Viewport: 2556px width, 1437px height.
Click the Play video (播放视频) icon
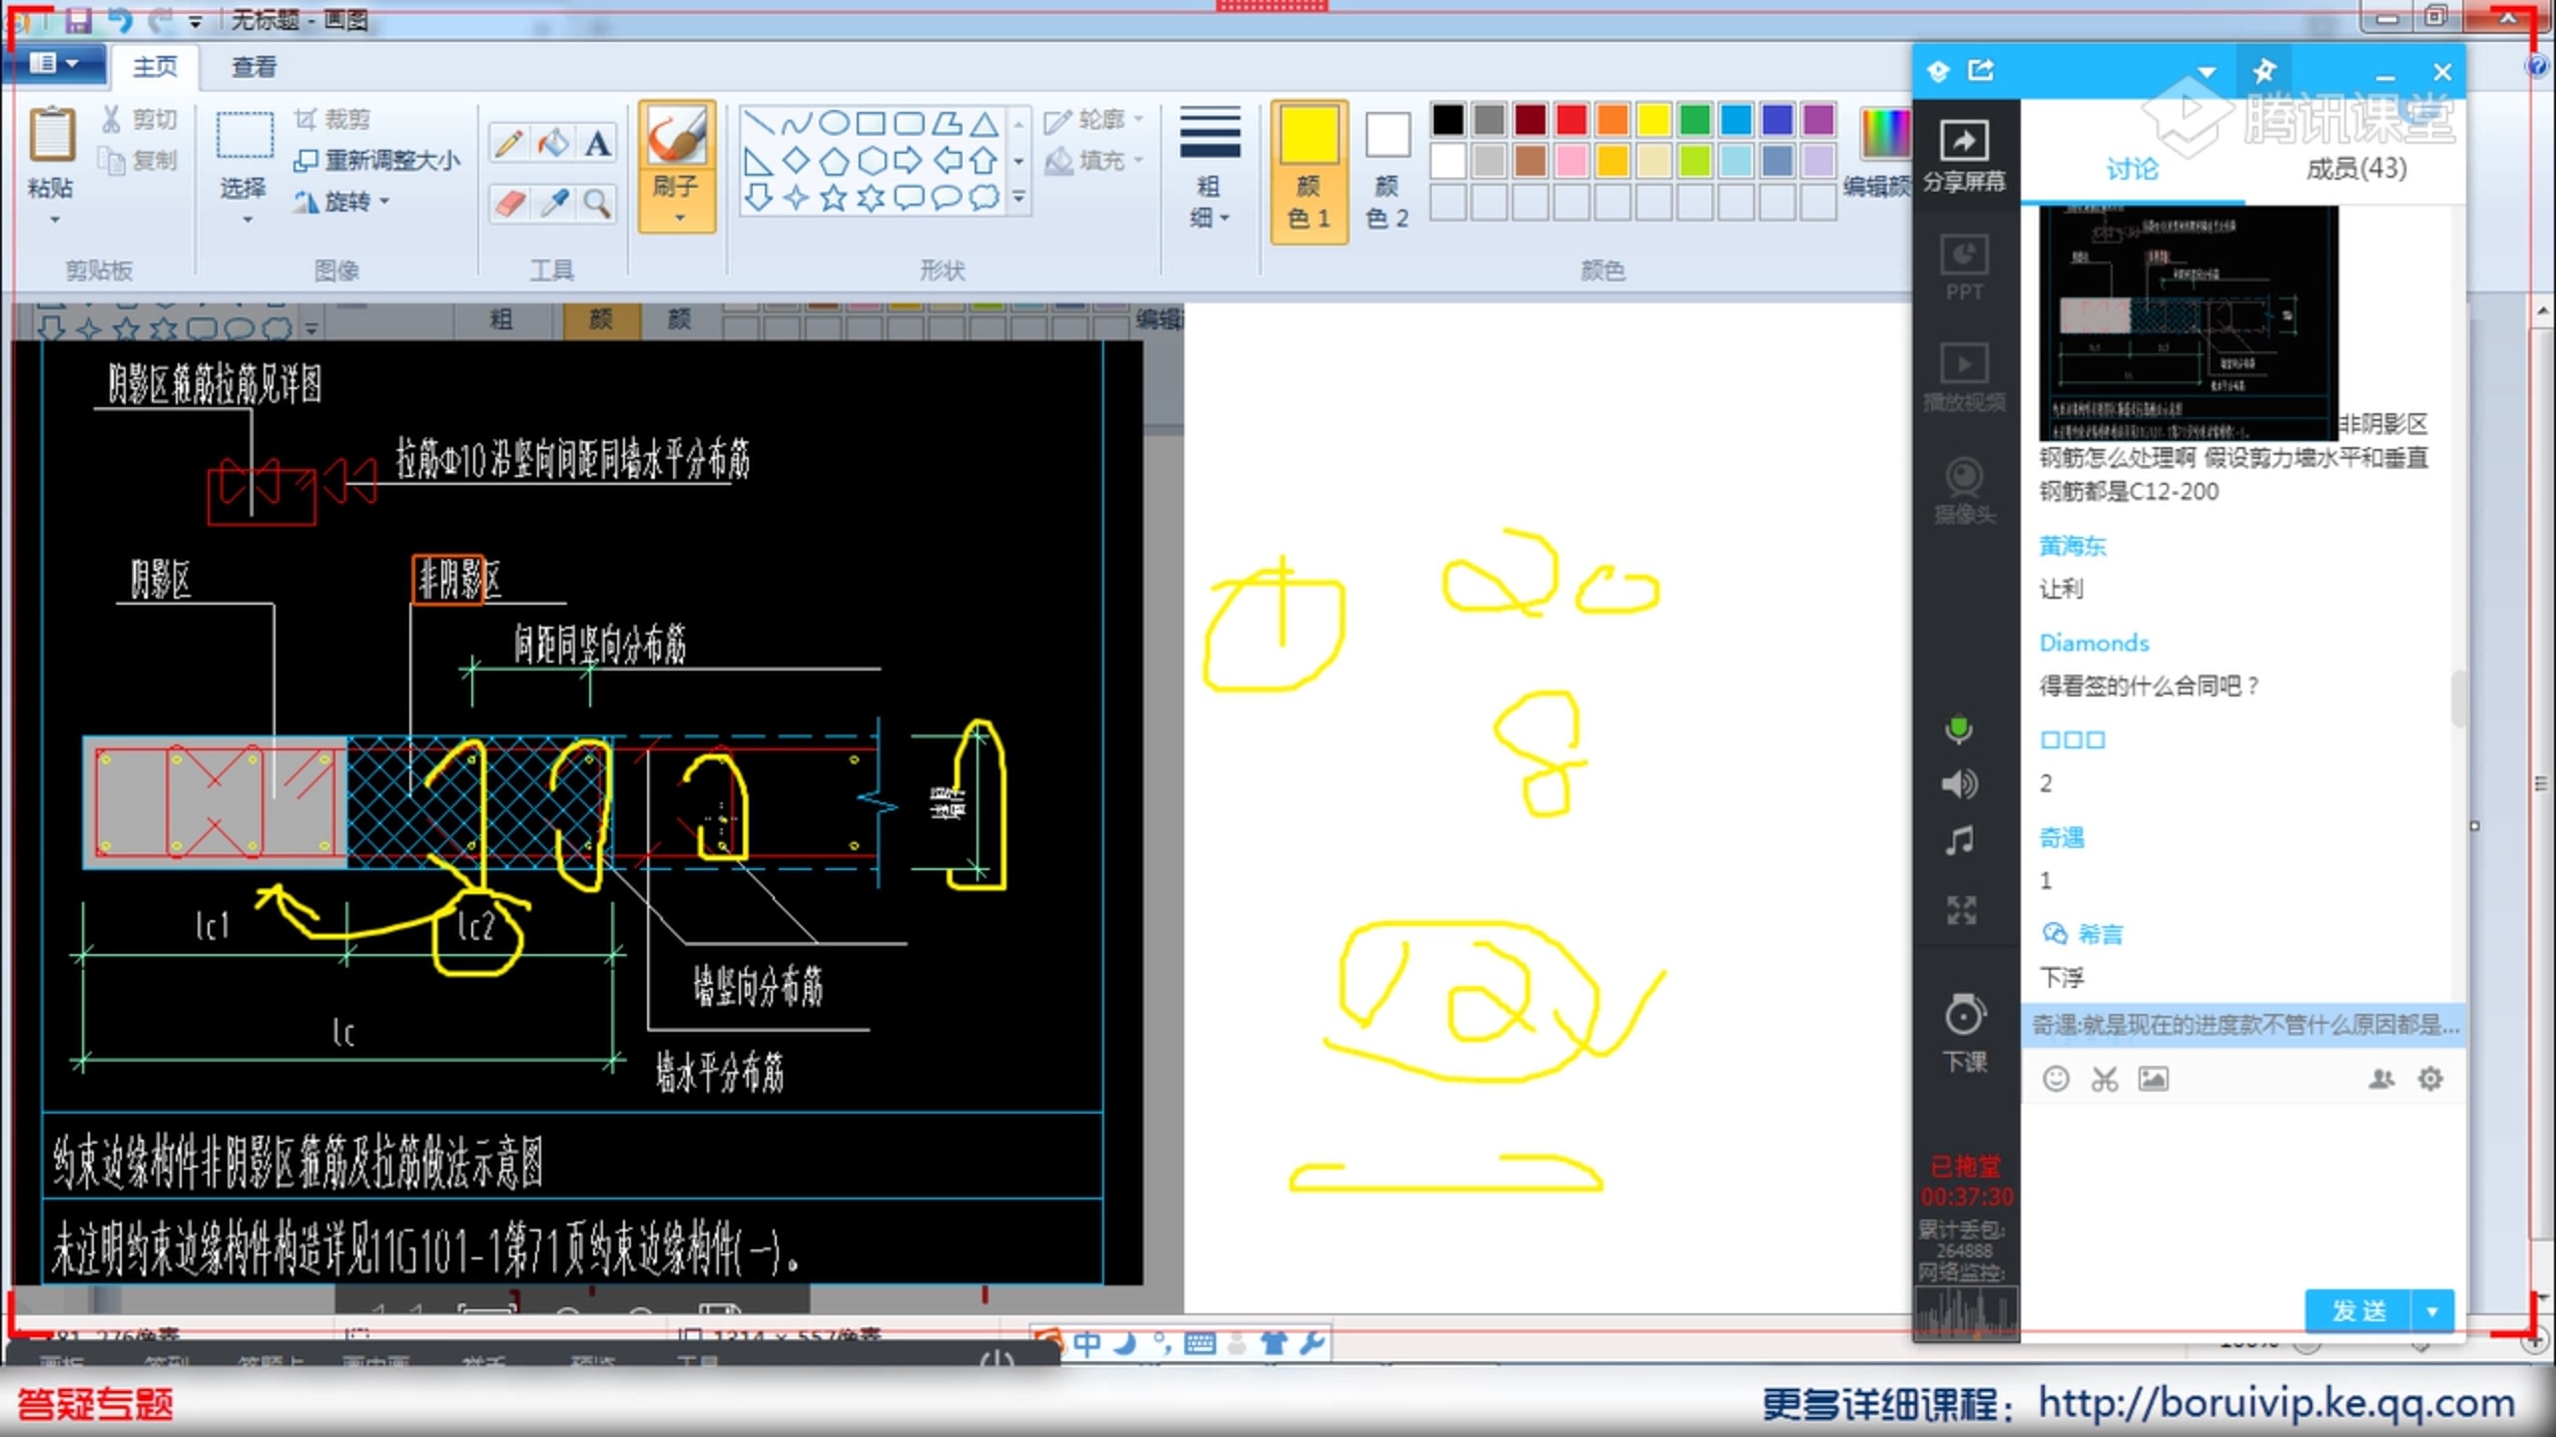pos(1964,377)
